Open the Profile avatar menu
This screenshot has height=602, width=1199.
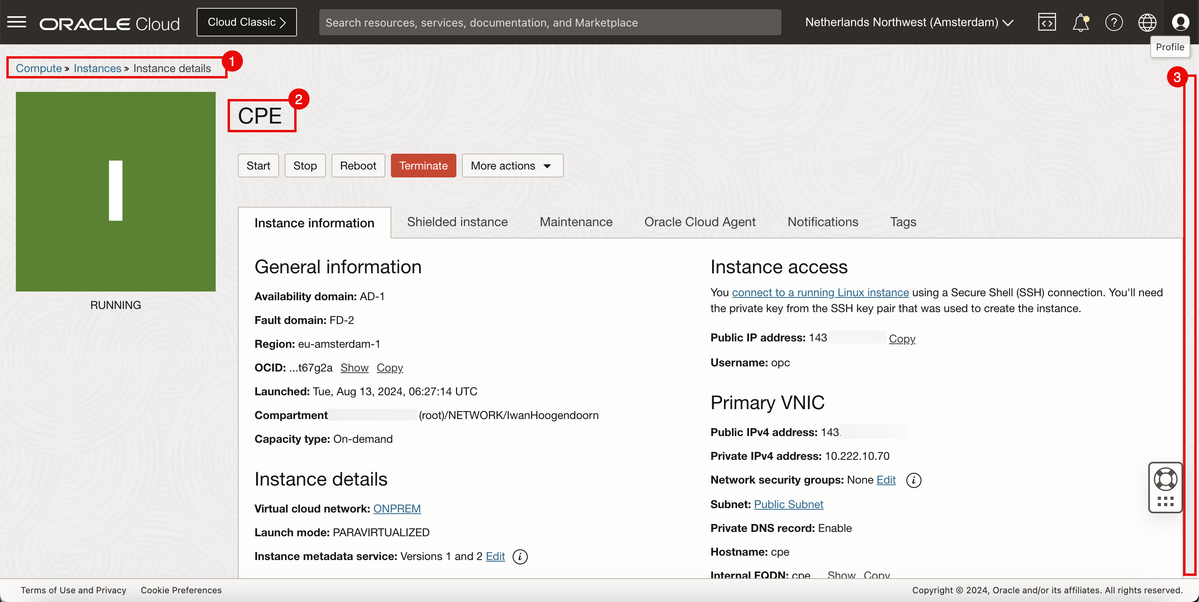pos(1180,22)
